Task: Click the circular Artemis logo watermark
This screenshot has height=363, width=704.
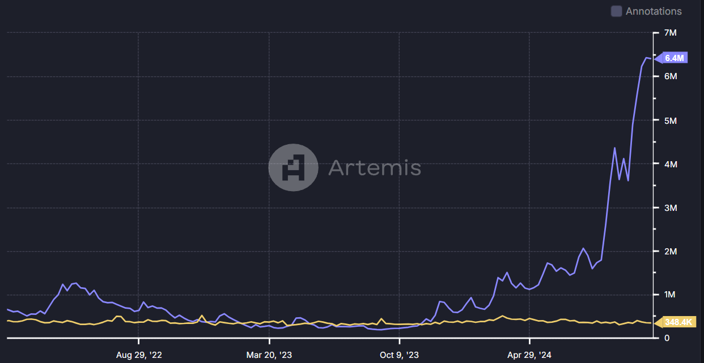Action: coord(293,167)
